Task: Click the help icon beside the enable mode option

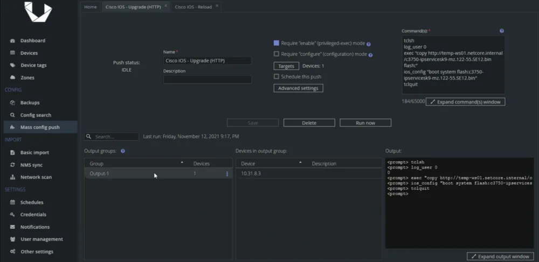Action: coord(369,44)
